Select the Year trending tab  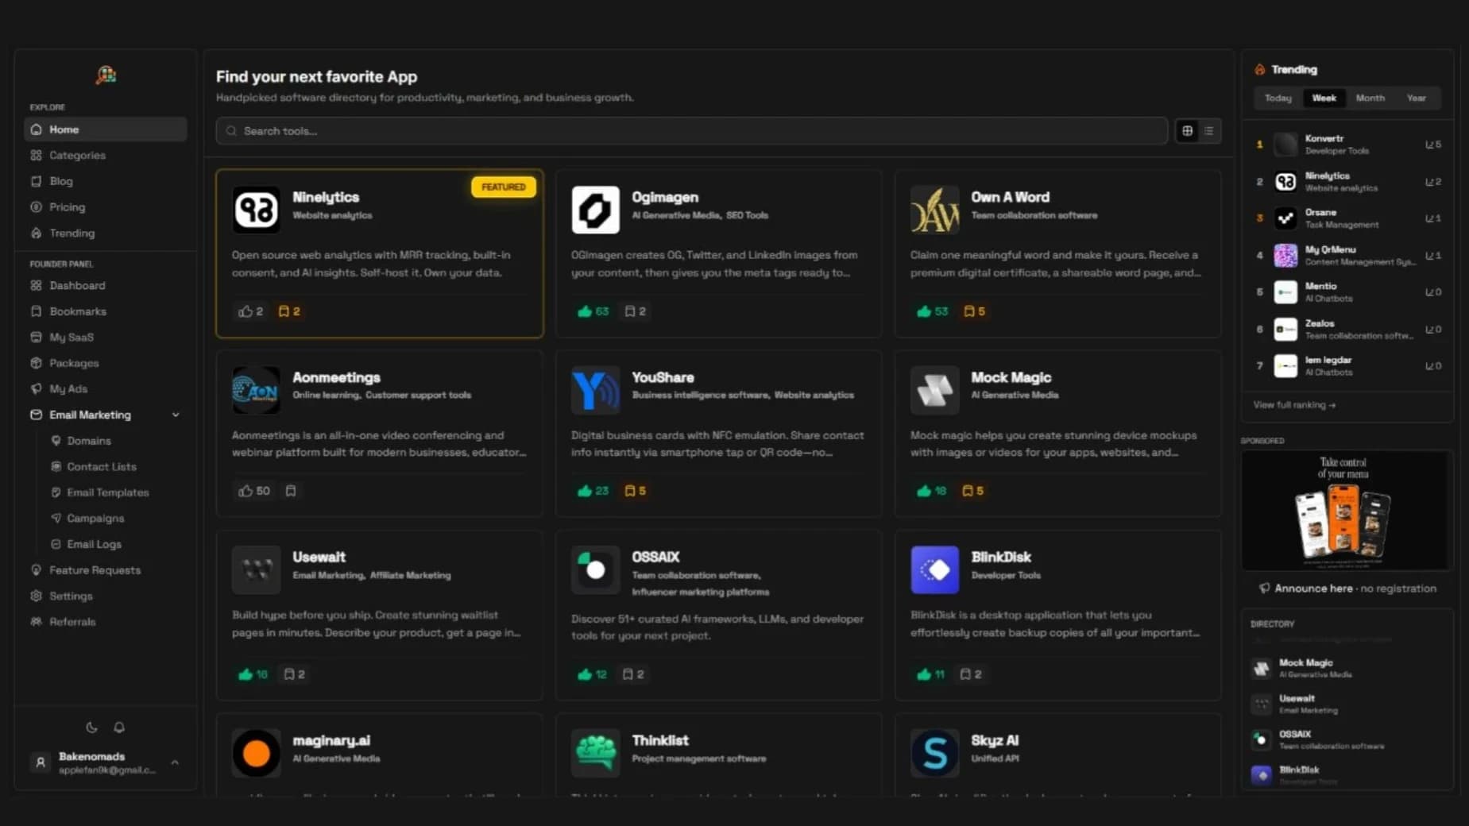(1416, 98)
